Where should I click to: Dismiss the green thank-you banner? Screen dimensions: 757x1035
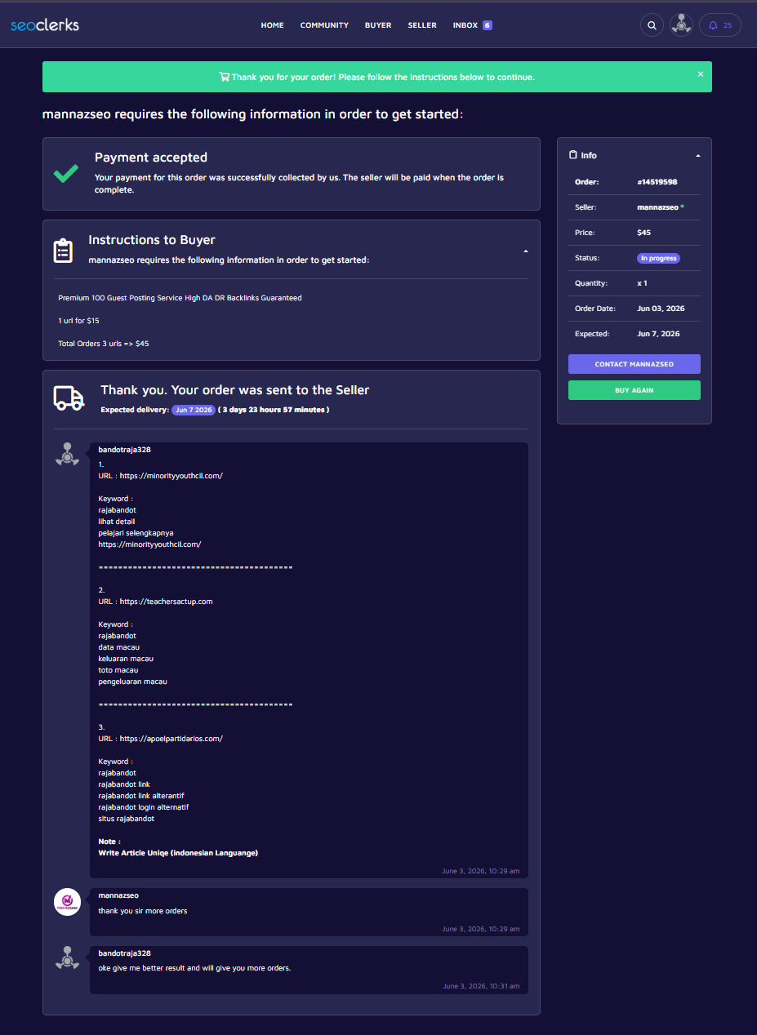click(700, 73)
